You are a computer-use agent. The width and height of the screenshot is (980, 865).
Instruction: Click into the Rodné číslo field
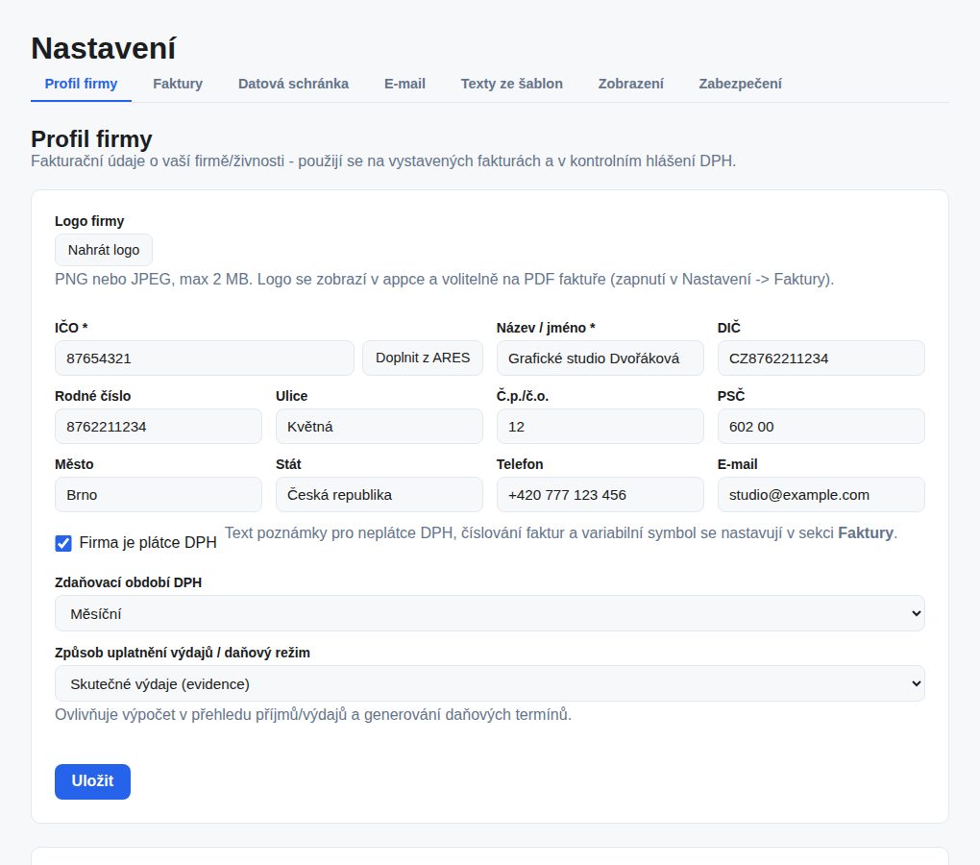coord(159,426)
